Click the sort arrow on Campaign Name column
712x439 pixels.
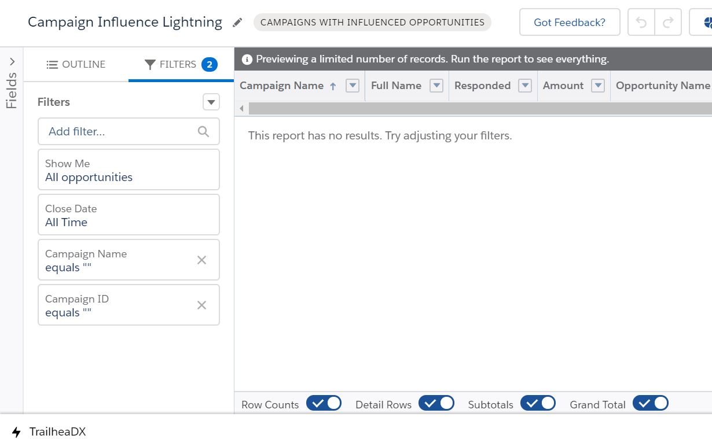tap(332, 86)
